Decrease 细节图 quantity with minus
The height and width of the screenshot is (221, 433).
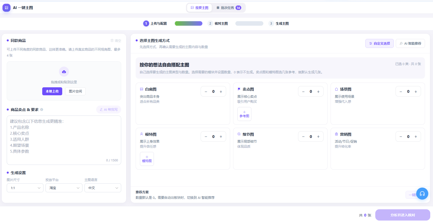[303, 136]
